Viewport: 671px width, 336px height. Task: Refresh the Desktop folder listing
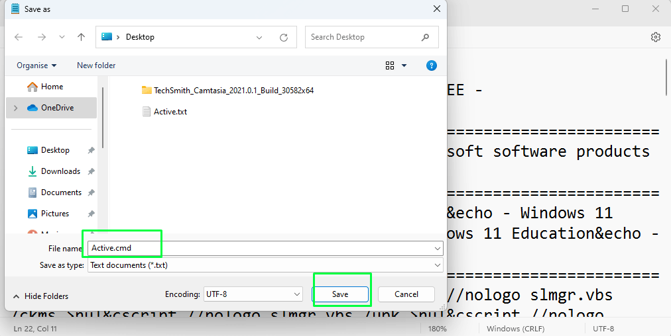pos(284,38)
